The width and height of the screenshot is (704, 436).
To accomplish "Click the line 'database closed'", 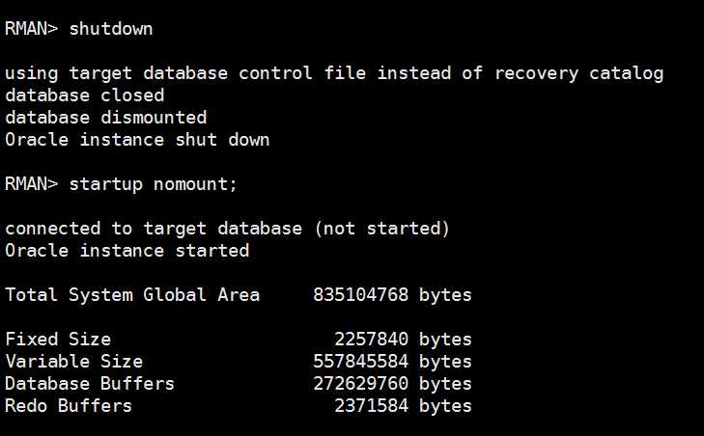I will 85,95.
